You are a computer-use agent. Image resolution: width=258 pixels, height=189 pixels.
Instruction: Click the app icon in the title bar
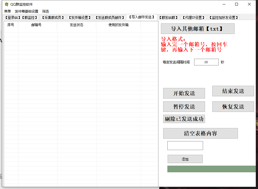click(x=6, y=4)
